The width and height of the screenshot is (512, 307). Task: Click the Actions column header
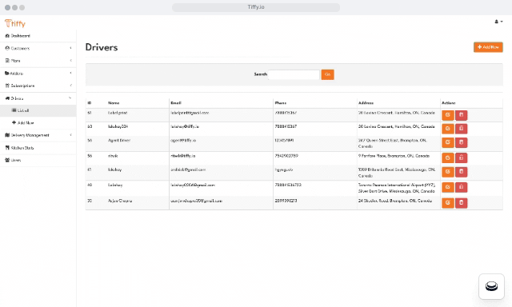(x=448, y=103)
